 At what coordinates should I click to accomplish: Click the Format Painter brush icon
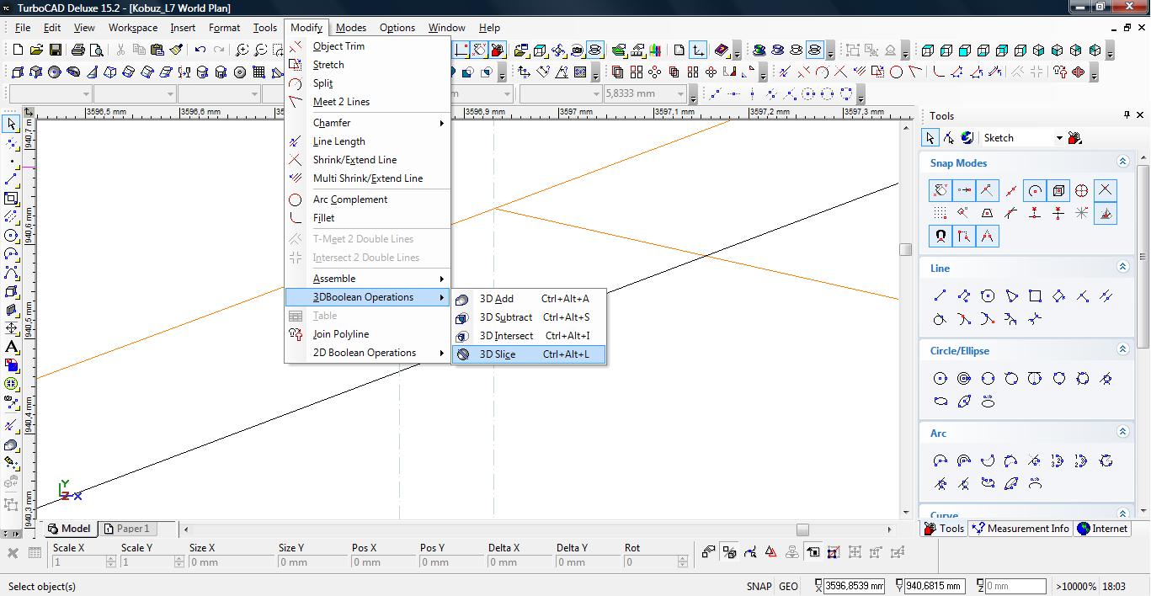(x=175, y=51)
